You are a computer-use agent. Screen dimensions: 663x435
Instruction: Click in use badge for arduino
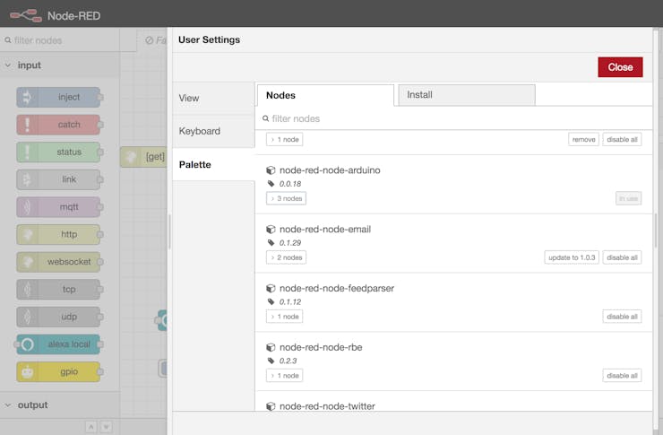click(x=628, y=198)
